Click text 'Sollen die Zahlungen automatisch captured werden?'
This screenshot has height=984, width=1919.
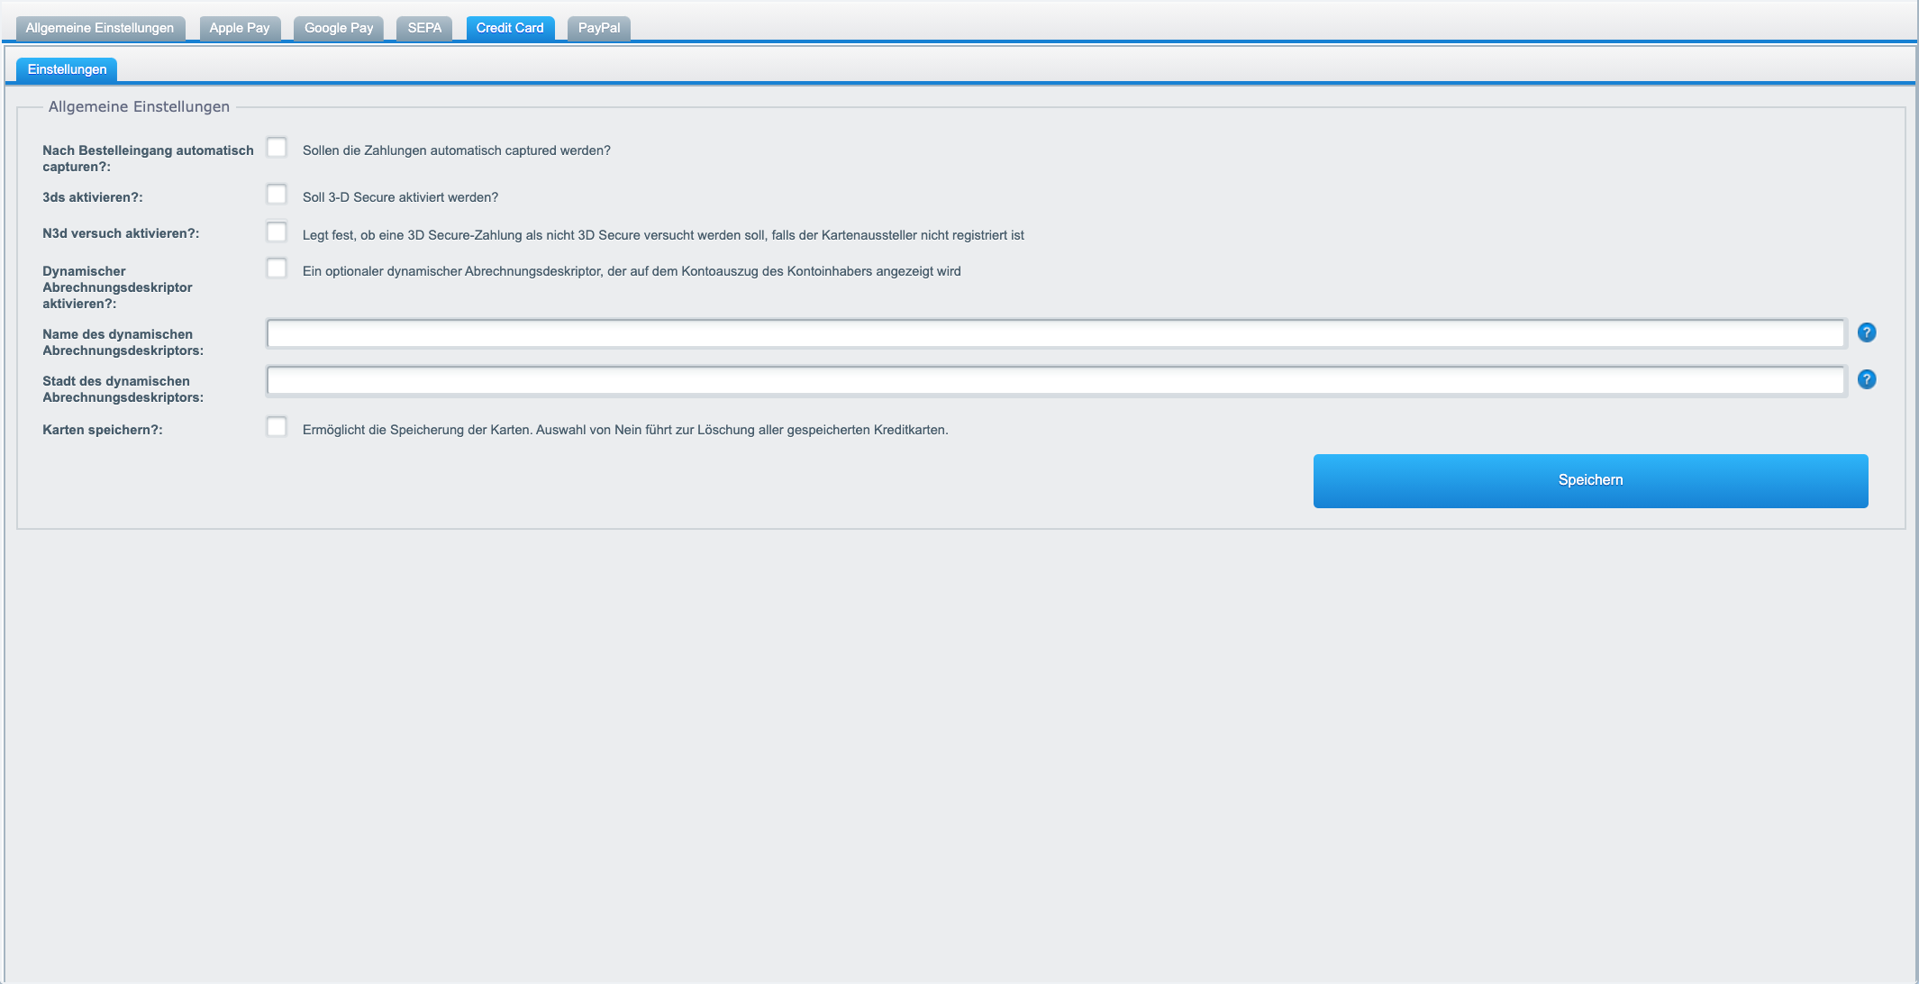(457, 150)
